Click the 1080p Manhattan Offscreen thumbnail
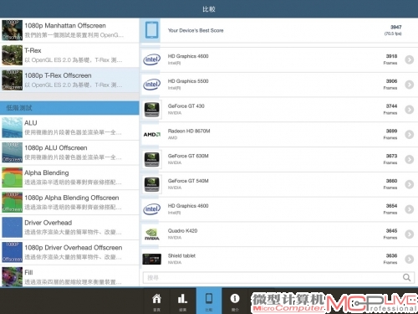The height and width of the screenshot is (314, 418). pos(12,30)
